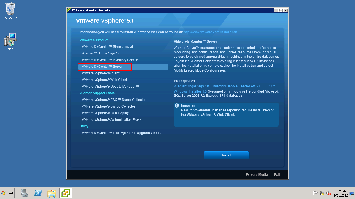Image resolution: width=355 pixels, height=199 pixels.
Task: Choose VMware vSphere Web Client
Action: (104, 80)
